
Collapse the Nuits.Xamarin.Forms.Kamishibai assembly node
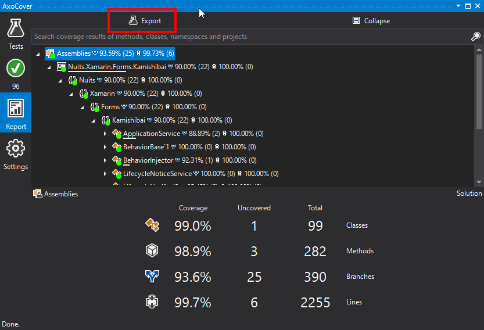49,67
